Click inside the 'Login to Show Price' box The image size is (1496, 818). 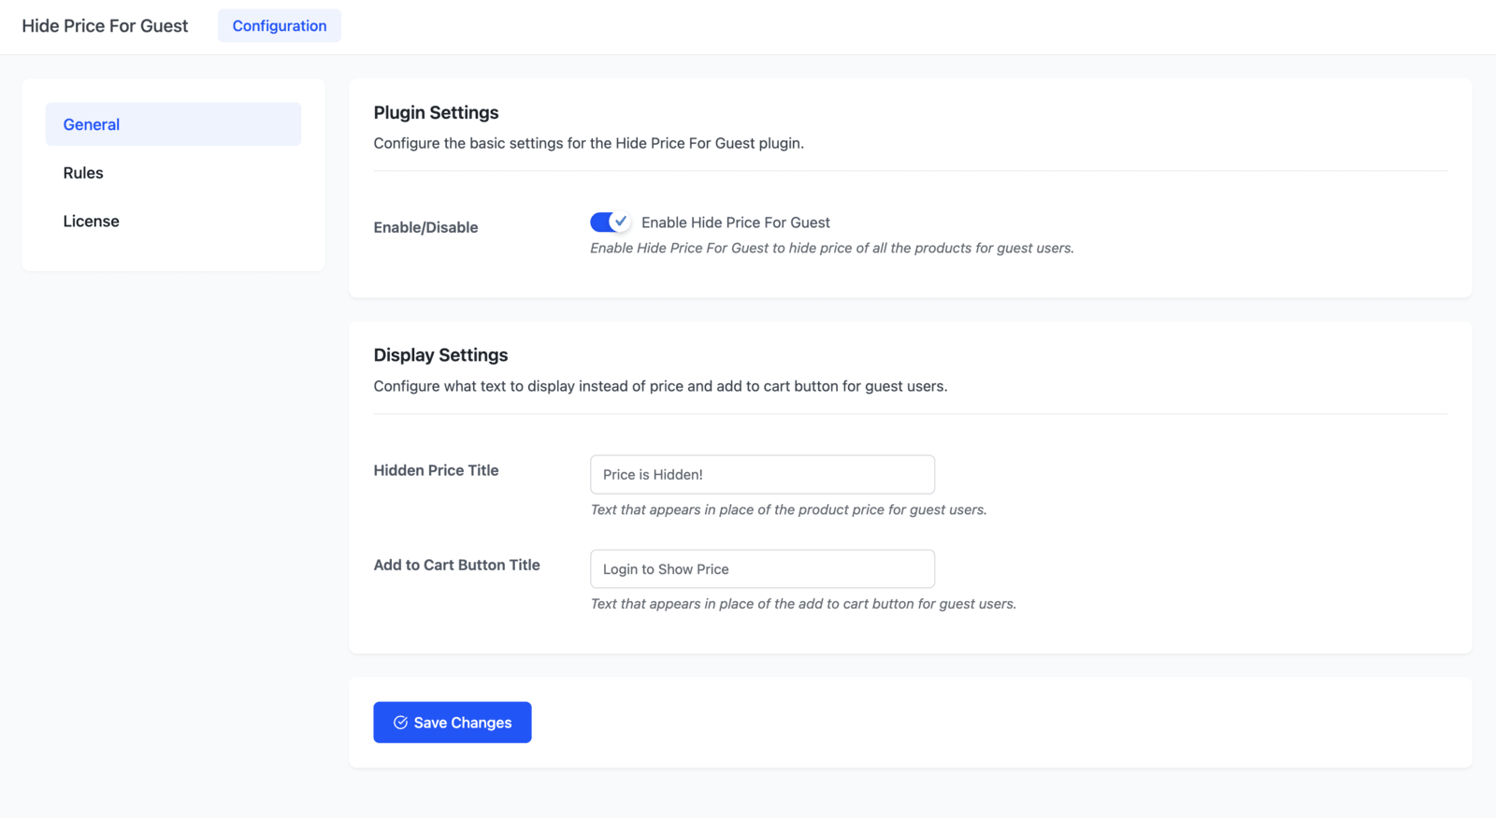click(761, 568)
